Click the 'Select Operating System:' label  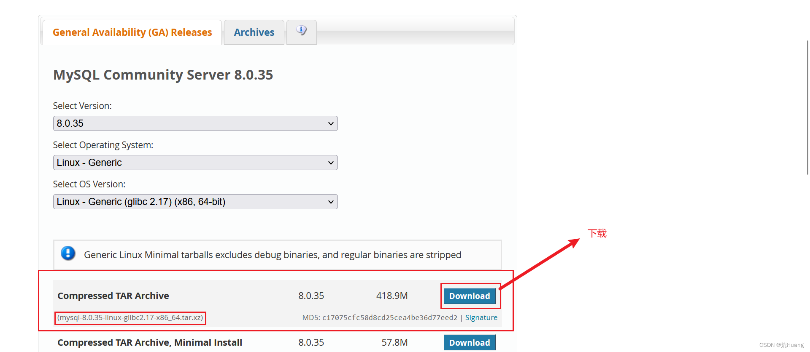[103, 145]
